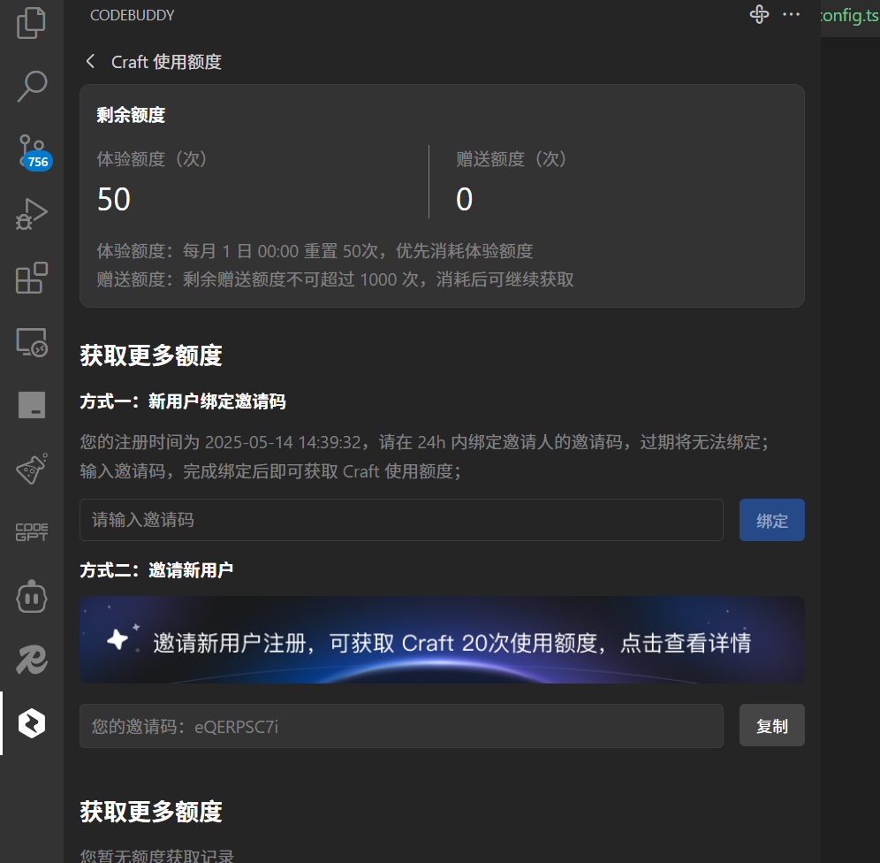
Task: Open the invite new user banner details
Action: pos(442,639)
